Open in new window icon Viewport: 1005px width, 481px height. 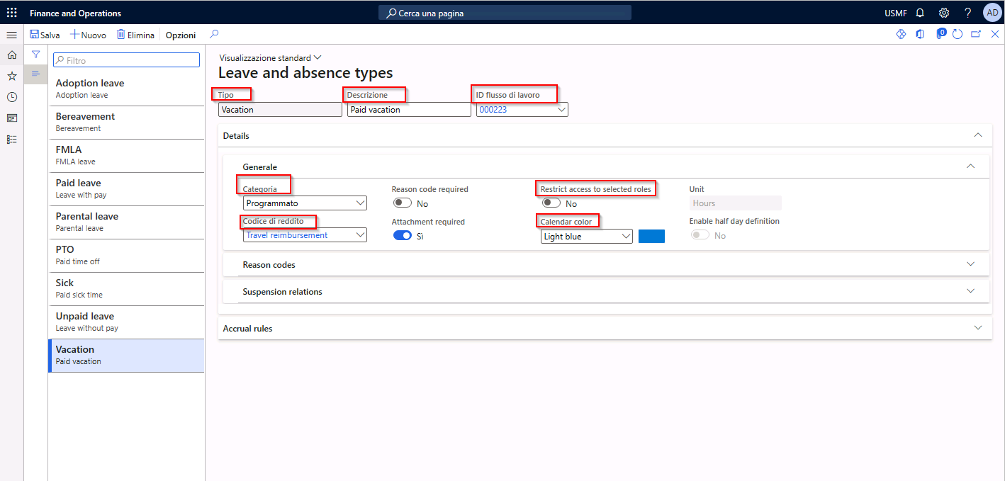976,34
